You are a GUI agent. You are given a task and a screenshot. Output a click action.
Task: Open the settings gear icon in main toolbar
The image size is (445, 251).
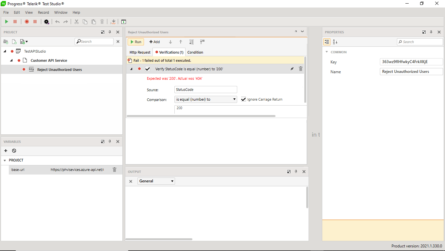click(x=46, y=22)
